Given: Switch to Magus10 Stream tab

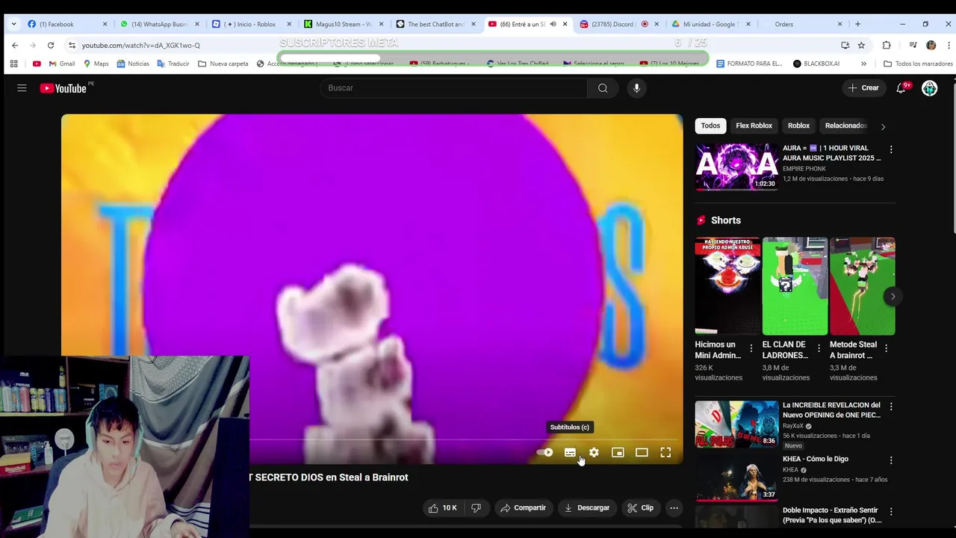Looking at the screenshot, I should (344, 24).
